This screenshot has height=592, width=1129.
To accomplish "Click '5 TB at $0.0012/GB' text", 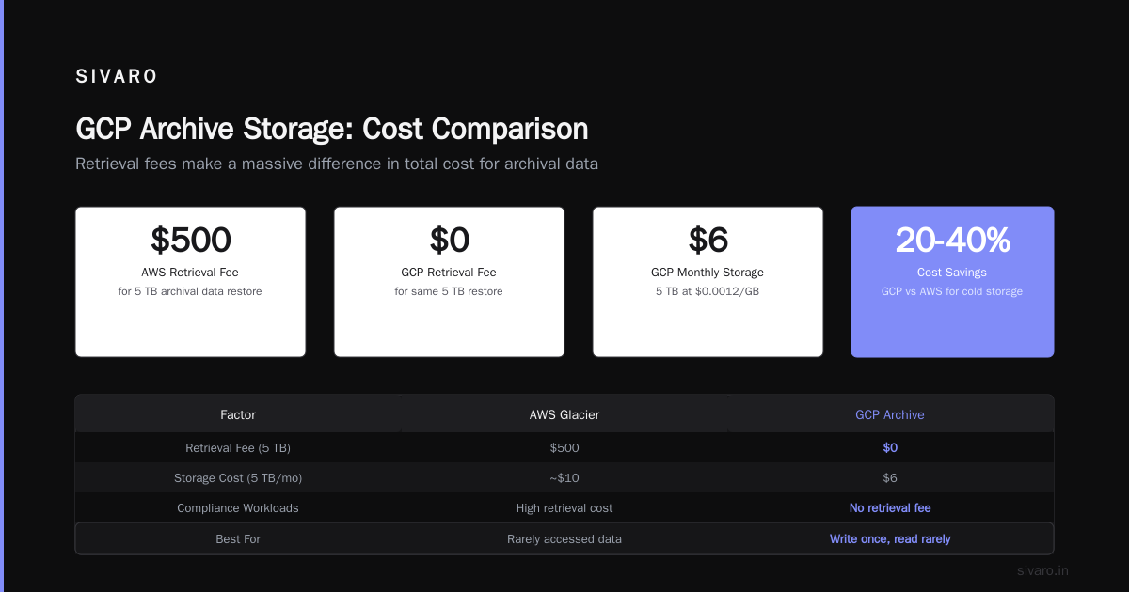I will pyautogui.click(x=708, y=291).
